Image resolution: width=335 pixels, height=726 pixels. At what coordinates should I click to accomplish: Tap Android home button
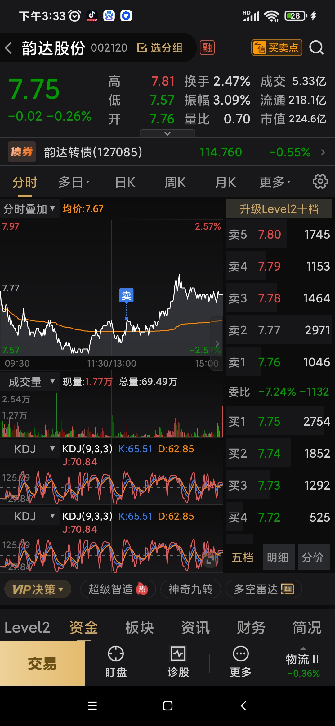168,706
